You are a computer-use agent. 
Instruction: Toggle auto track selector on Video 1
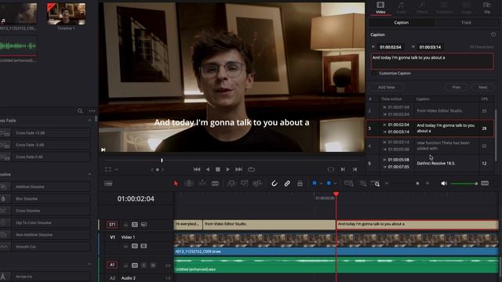pos(135,246)
